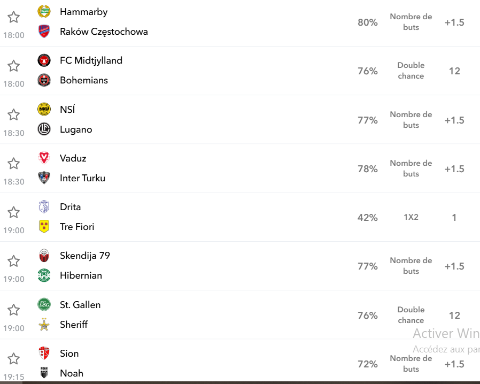Click the Tre Fiori yellow shield logo
Image resolution: width=480 pixels, height=384 pixels.
pyautogui.click(x=44, y=227)
